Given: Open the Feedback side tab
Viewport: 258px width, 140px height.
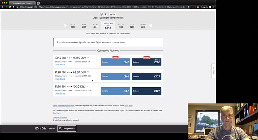Looking at the screenshot, I should pyautogui.click(x=213, y=71).
